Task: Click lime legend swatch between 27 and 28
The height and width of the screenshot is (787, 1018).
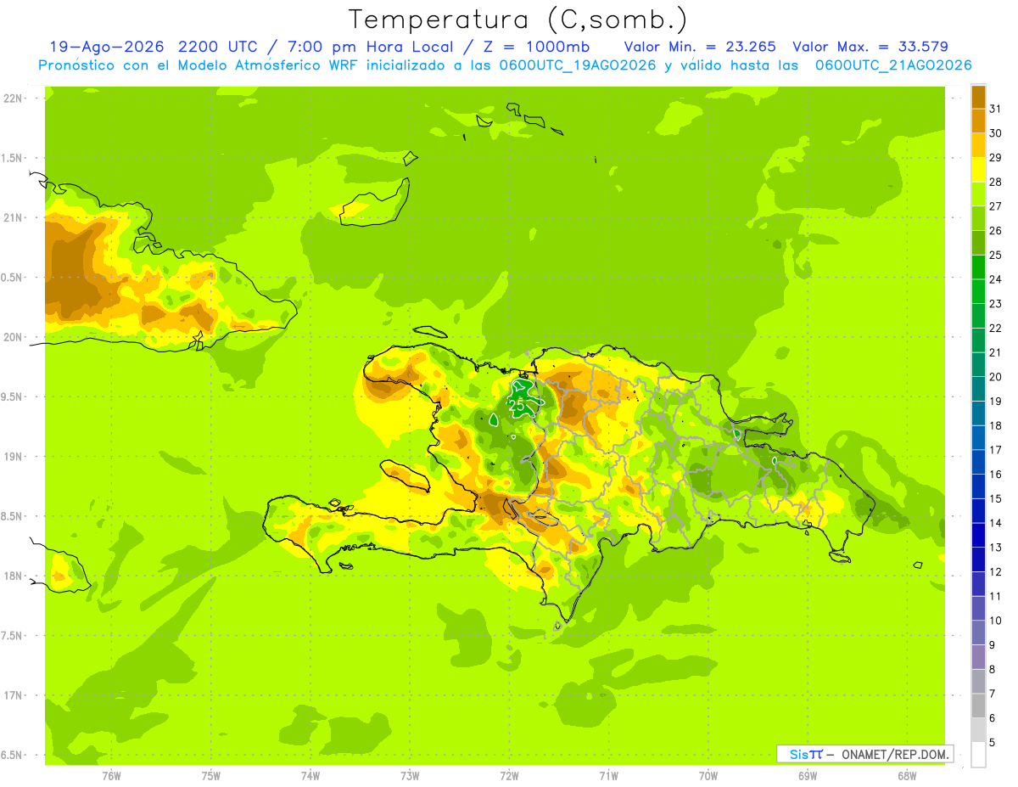Action: click(978, 194)
